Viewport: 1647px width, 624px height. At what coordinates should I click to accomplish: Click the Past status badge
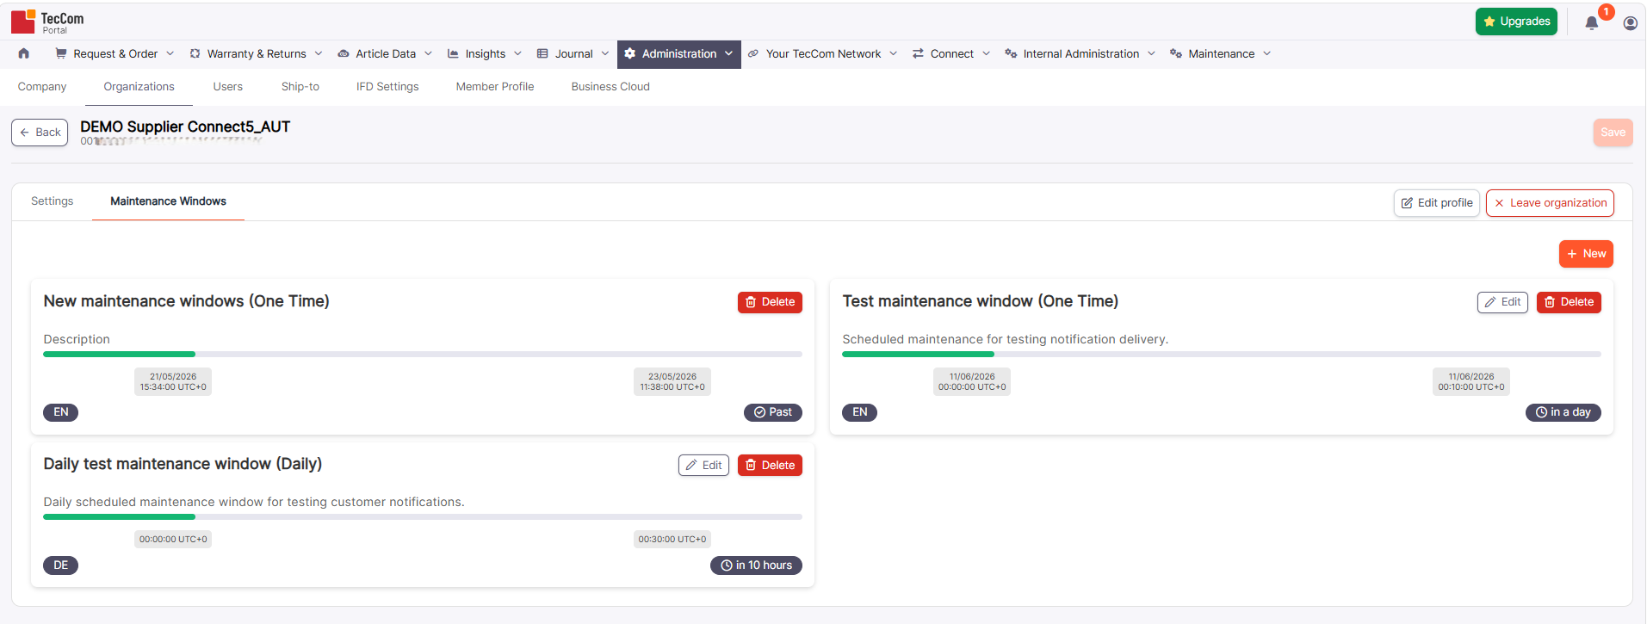pos(773,412)
